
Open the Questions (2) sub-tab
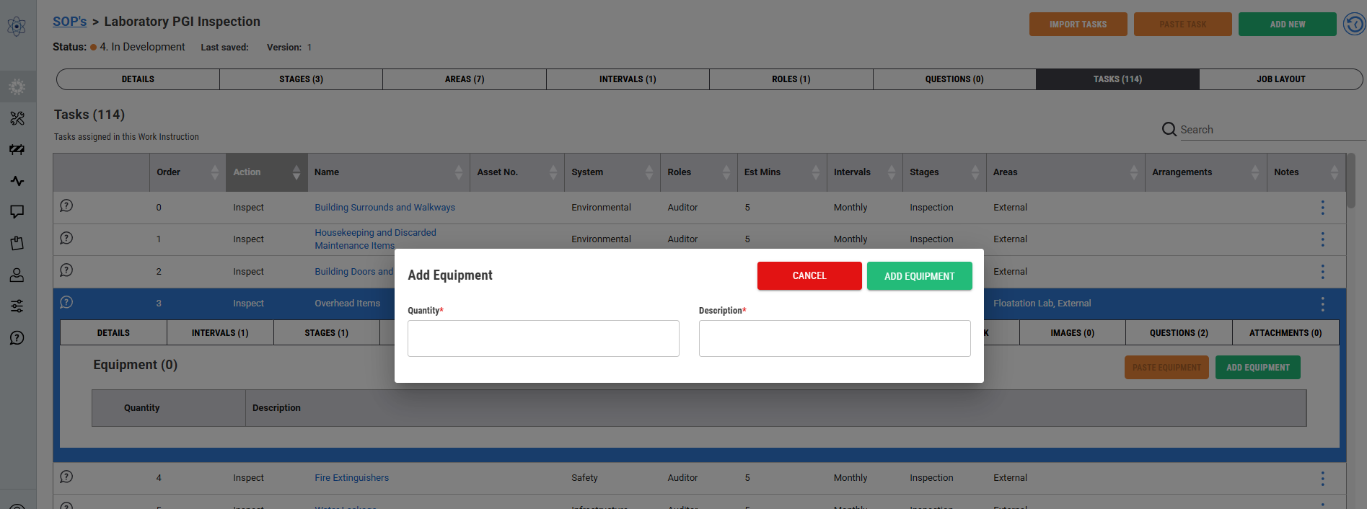(x=1178, y=333)
